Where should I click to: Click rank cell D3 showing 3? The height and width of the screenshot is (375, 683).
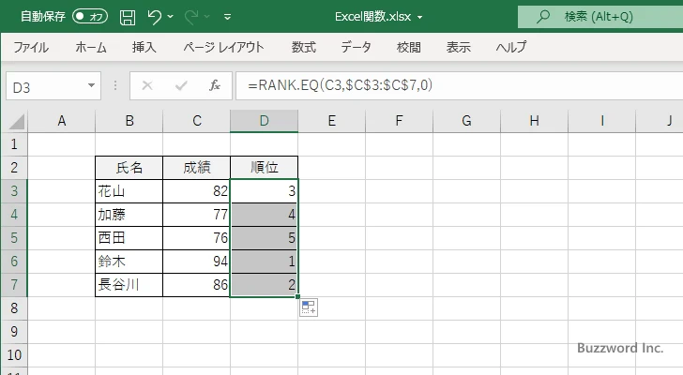[x=264, y=191]
